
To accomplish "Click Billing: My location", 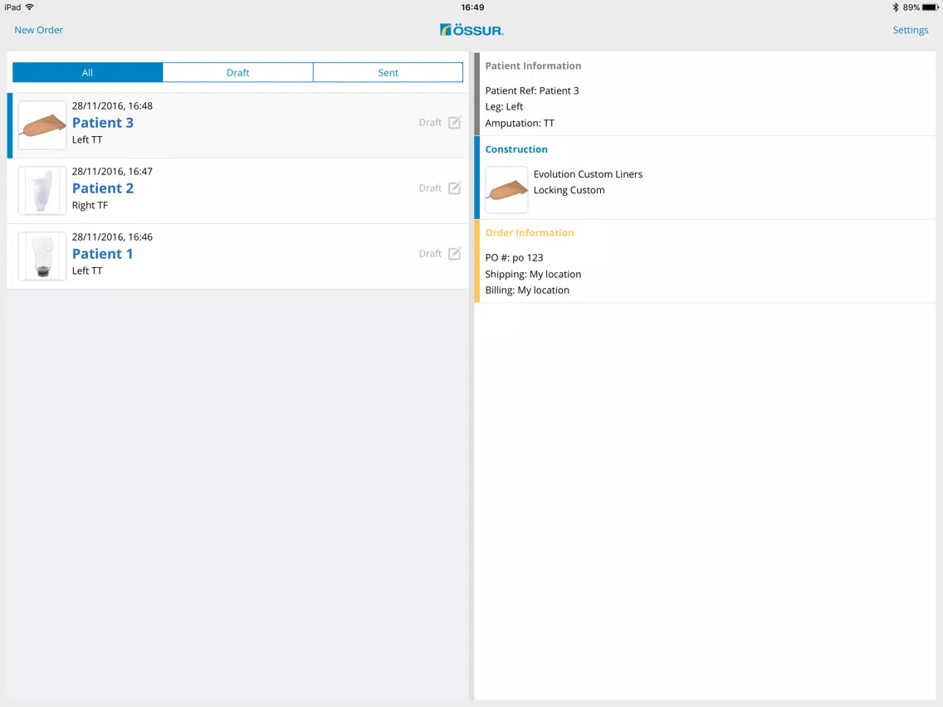I will (x=527, y=290).
